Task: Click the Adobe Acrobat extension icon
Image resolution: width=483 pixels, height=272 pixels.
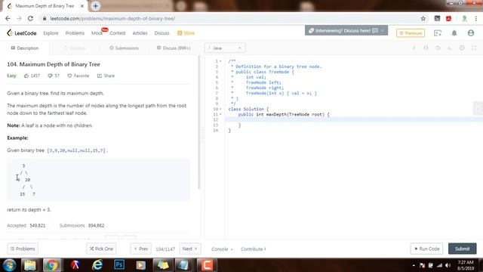Action: [448, 18]
